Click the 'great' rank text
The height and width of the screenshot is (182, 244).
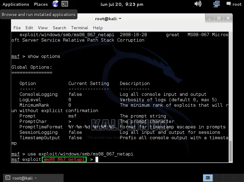click(173, 35)
